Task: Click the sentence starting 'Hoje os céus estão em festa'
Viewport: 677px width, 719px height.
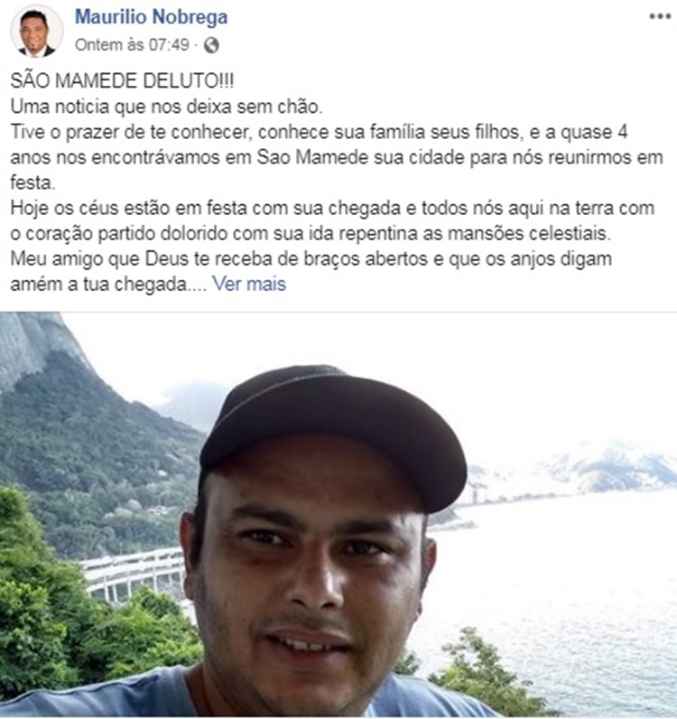Action: pyautogui.click(x=332, y=220)
